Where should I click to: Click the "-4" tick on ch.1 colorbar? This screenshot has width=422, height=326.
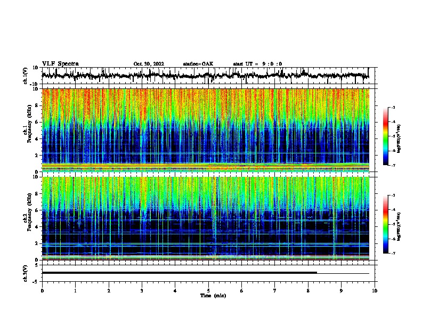point(393,122)
